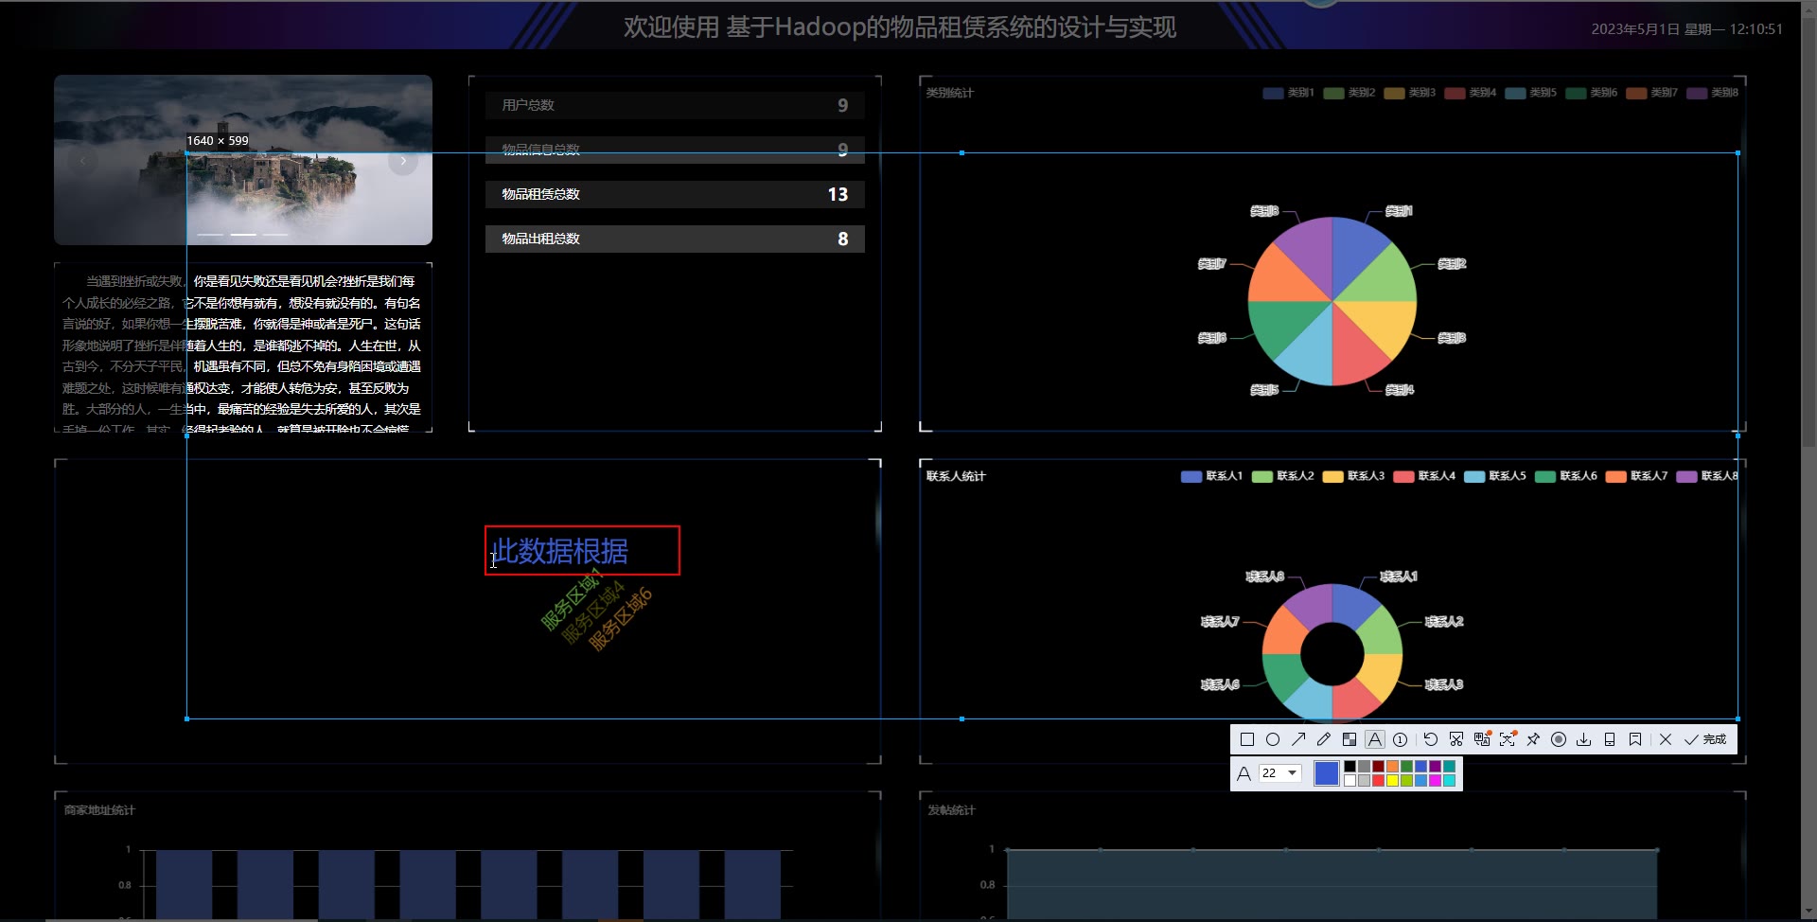
Task: Toggle legend item 类别3
Action: [1409, 93]
